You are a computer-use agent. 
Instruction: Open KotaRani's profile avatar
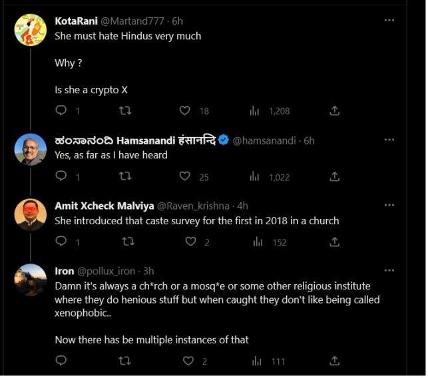click(31, 30)
